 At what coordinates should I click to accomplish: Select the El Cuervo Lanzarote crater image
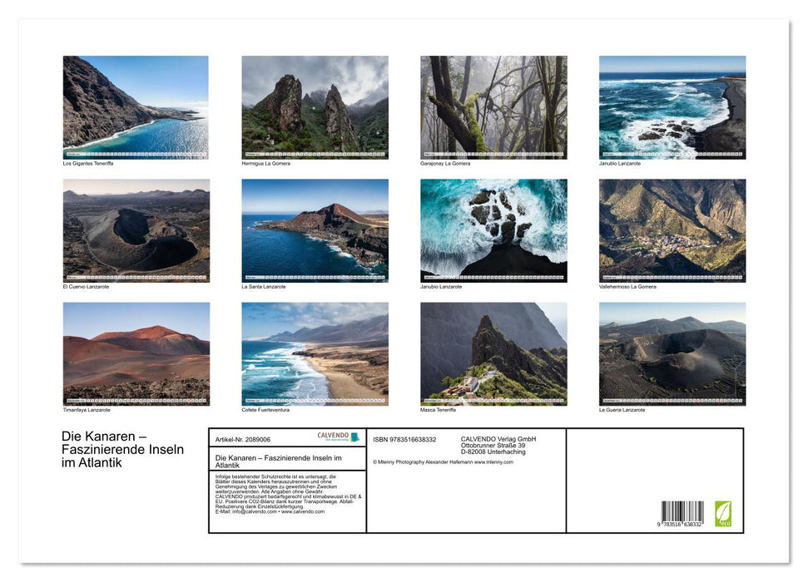click(136, 230)
